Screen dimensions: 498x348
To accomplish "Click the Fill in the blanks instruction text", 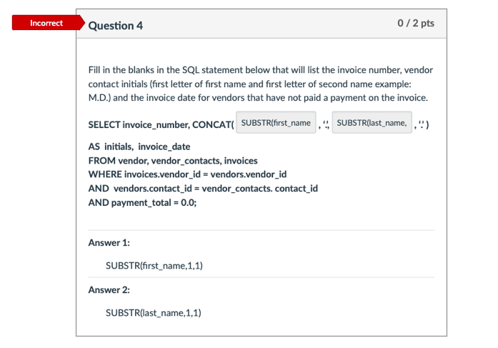I will click(261, 70).
